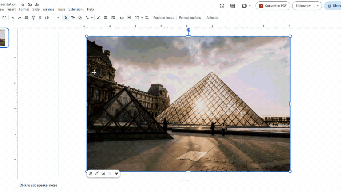The image size is (341, 191).
Task: Open the Shape tool
Action: coord(80,18)
